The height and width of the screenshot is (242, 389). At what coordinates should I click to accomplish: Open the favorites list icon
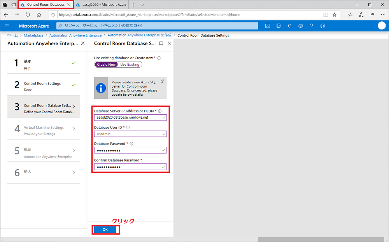[350, 15]
